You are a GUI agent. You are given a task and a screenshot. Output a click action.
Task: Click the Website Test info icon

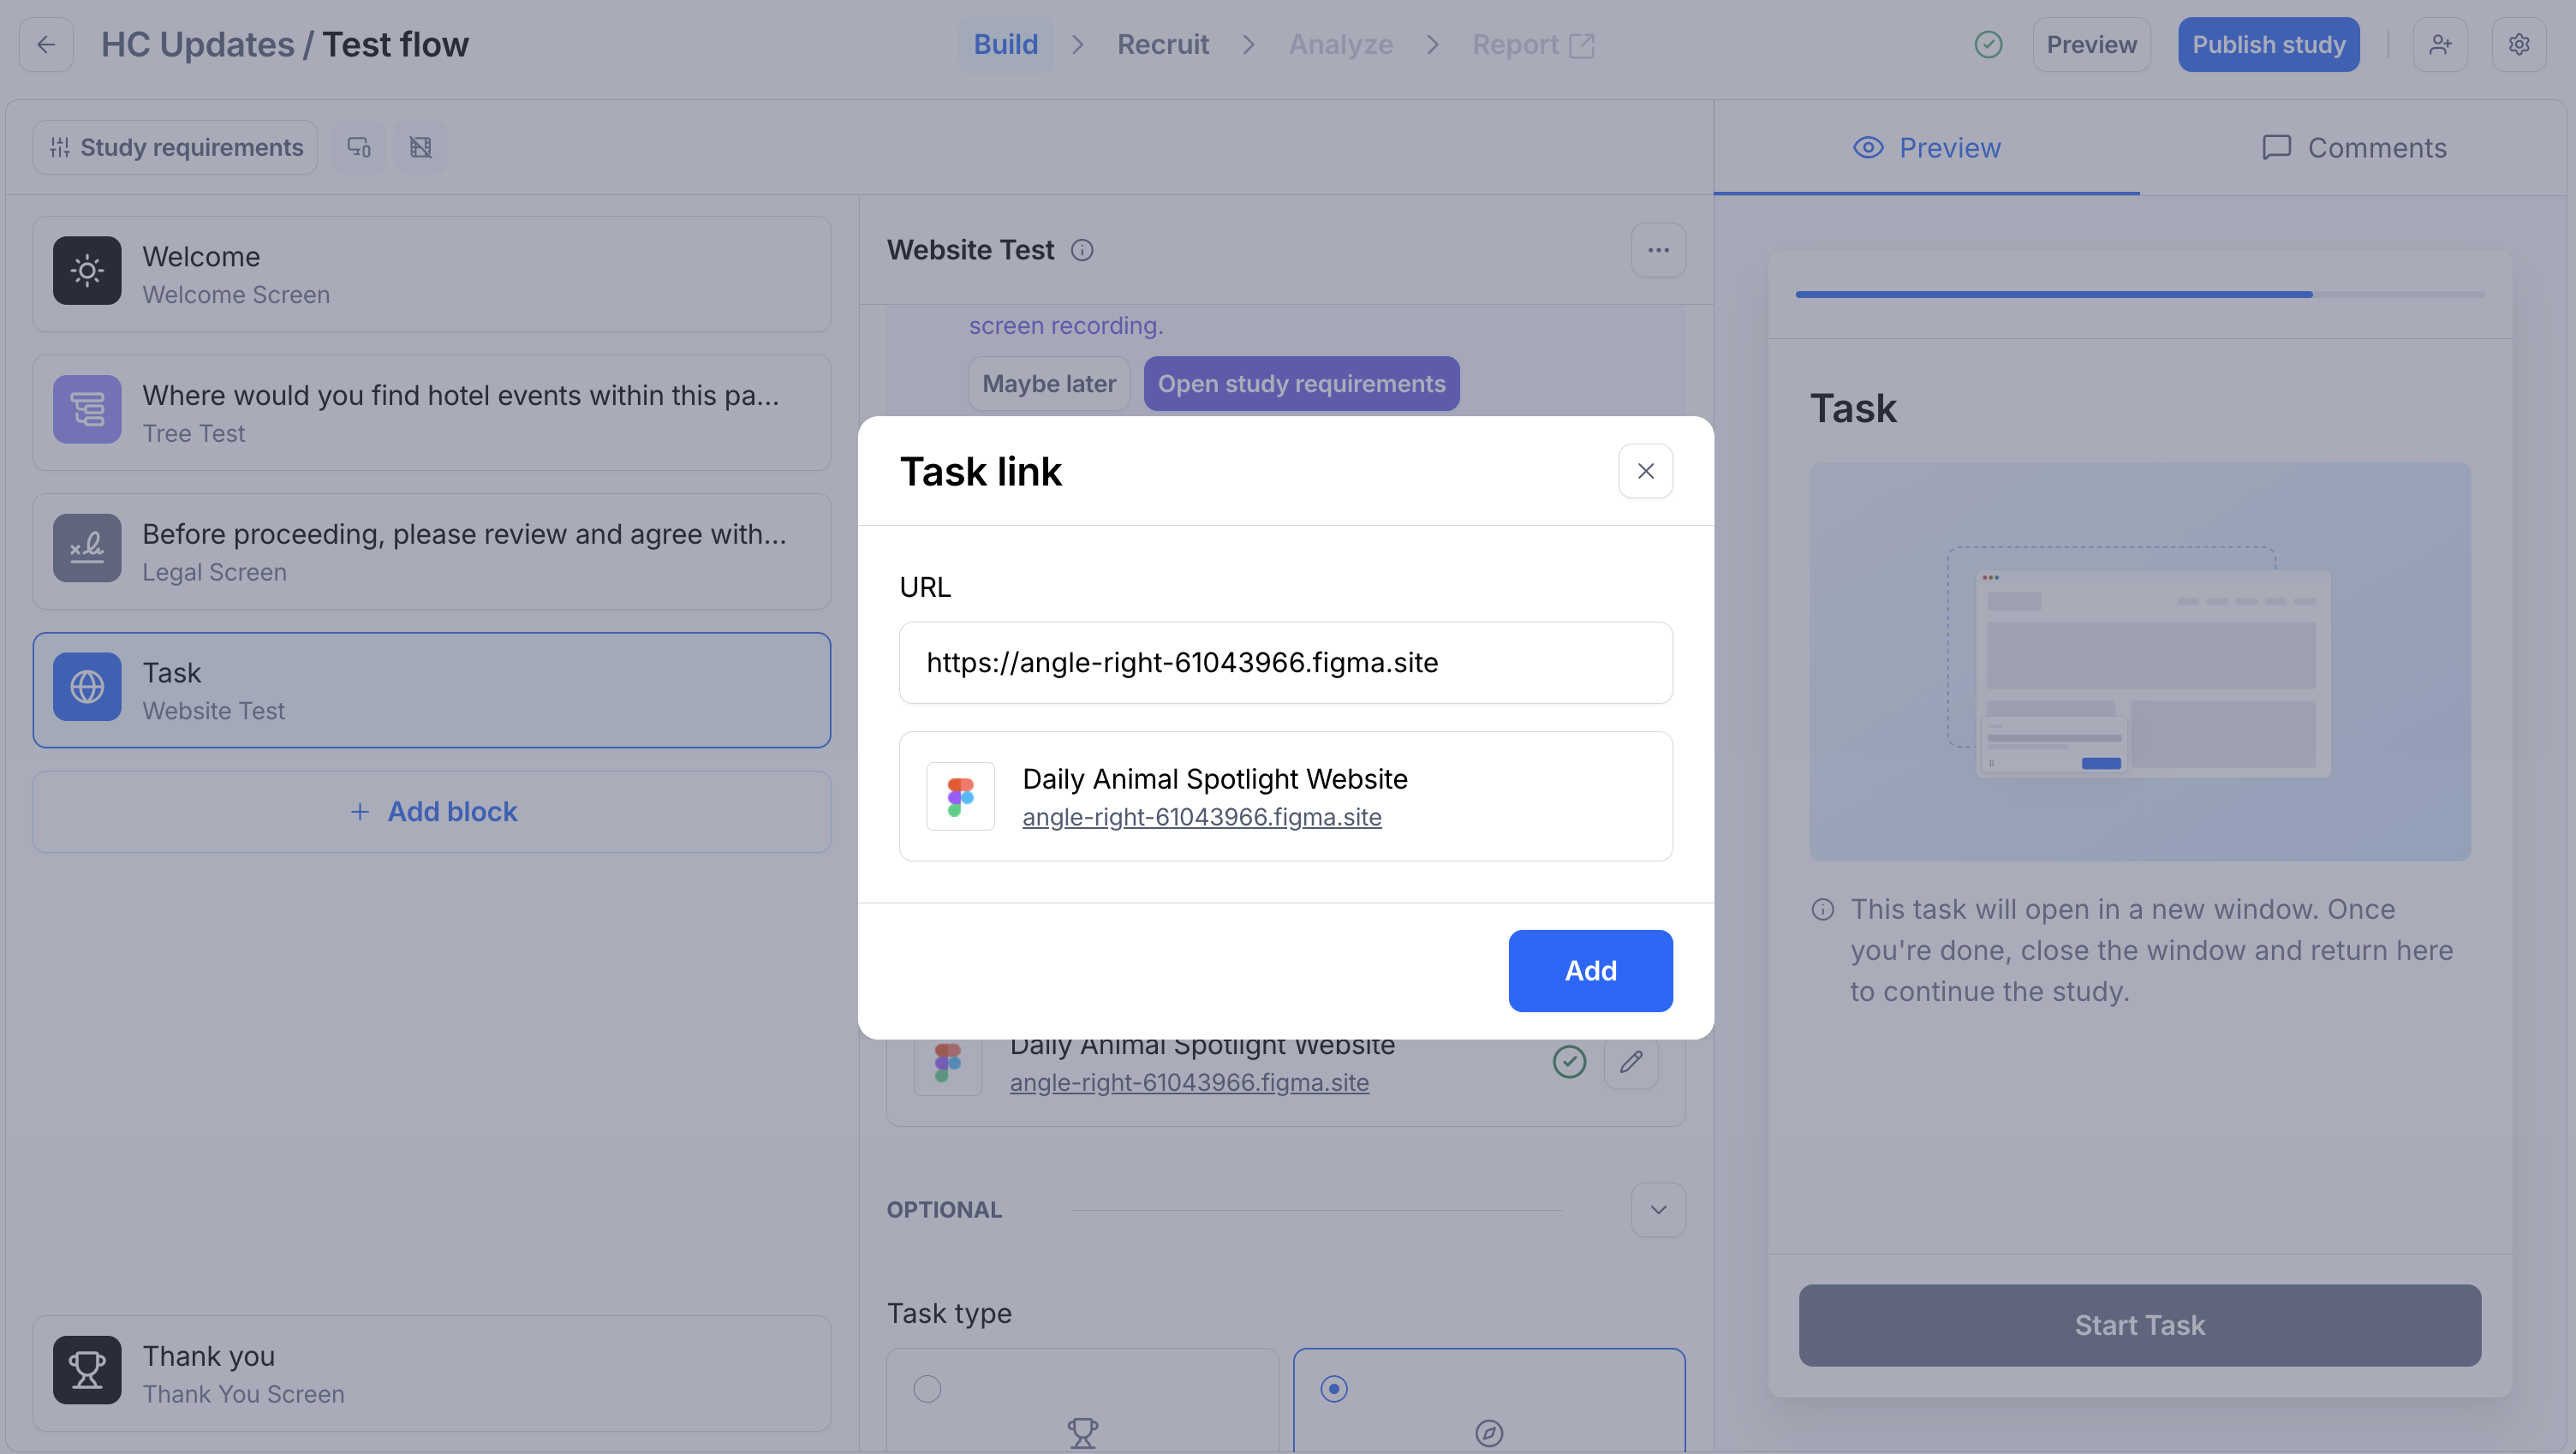[x=1082, y=250]
